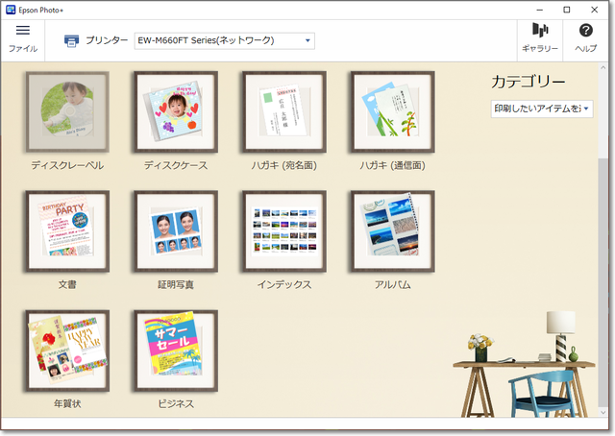Click the ディスクレーベル text label
615x436 pixels.
tap(67, 165)
